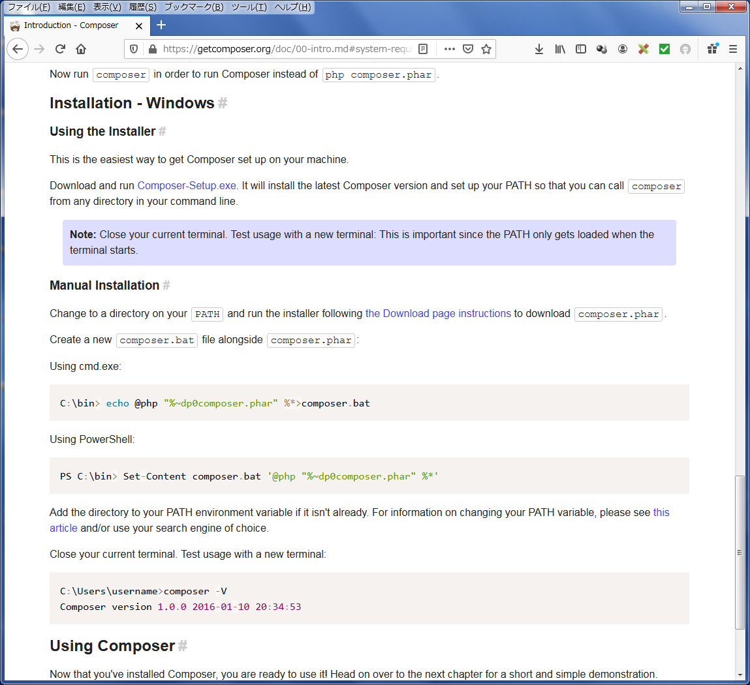Open a new tab with plus button
The width and height of the screenshot is (750, 685).
pos(161,25)
